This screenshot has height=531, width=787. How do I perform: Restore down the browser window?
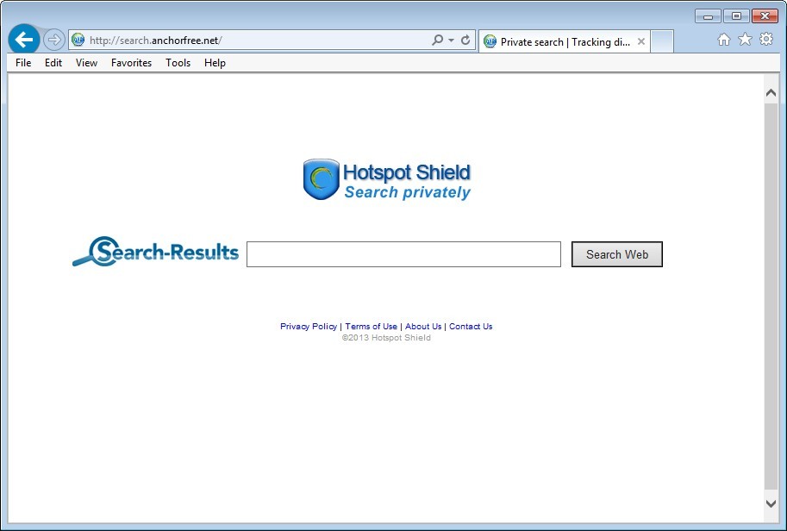[x=736, y=16]
